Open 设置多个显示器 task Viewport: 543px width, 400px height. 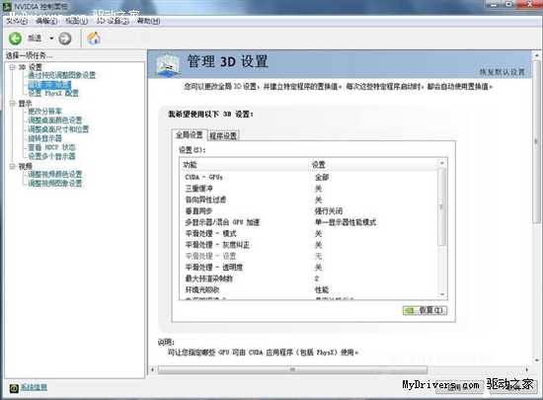pyautogui.click(x=51, y=156)
